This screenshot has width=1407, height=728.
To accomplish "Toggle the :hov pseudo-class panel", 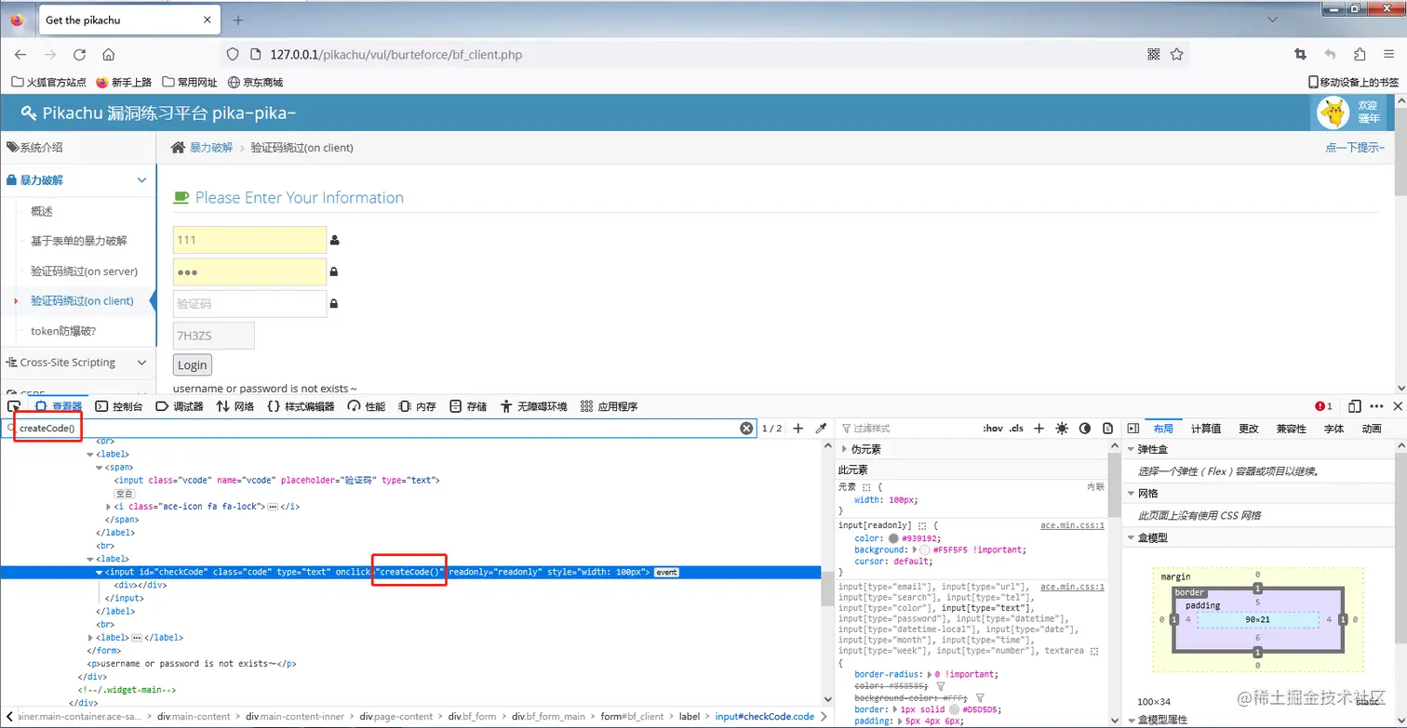I will tap(993, 429).
